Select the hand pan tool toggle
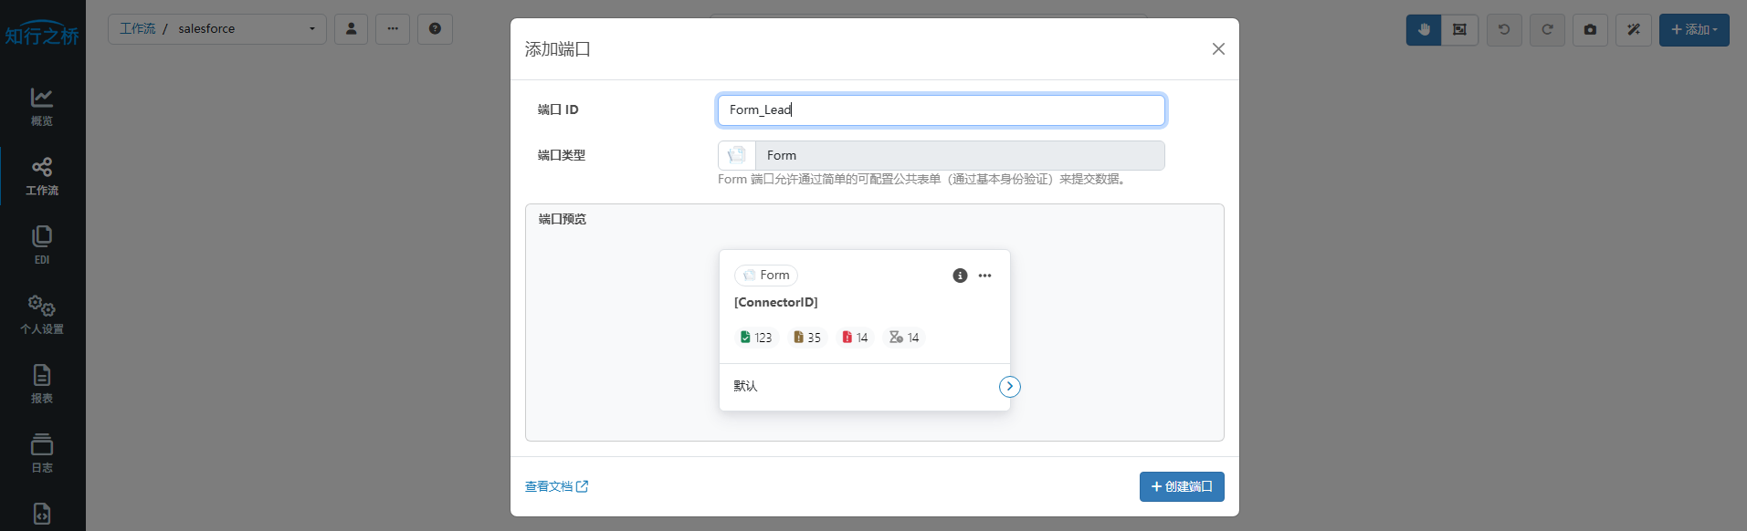 point(1423,29)
